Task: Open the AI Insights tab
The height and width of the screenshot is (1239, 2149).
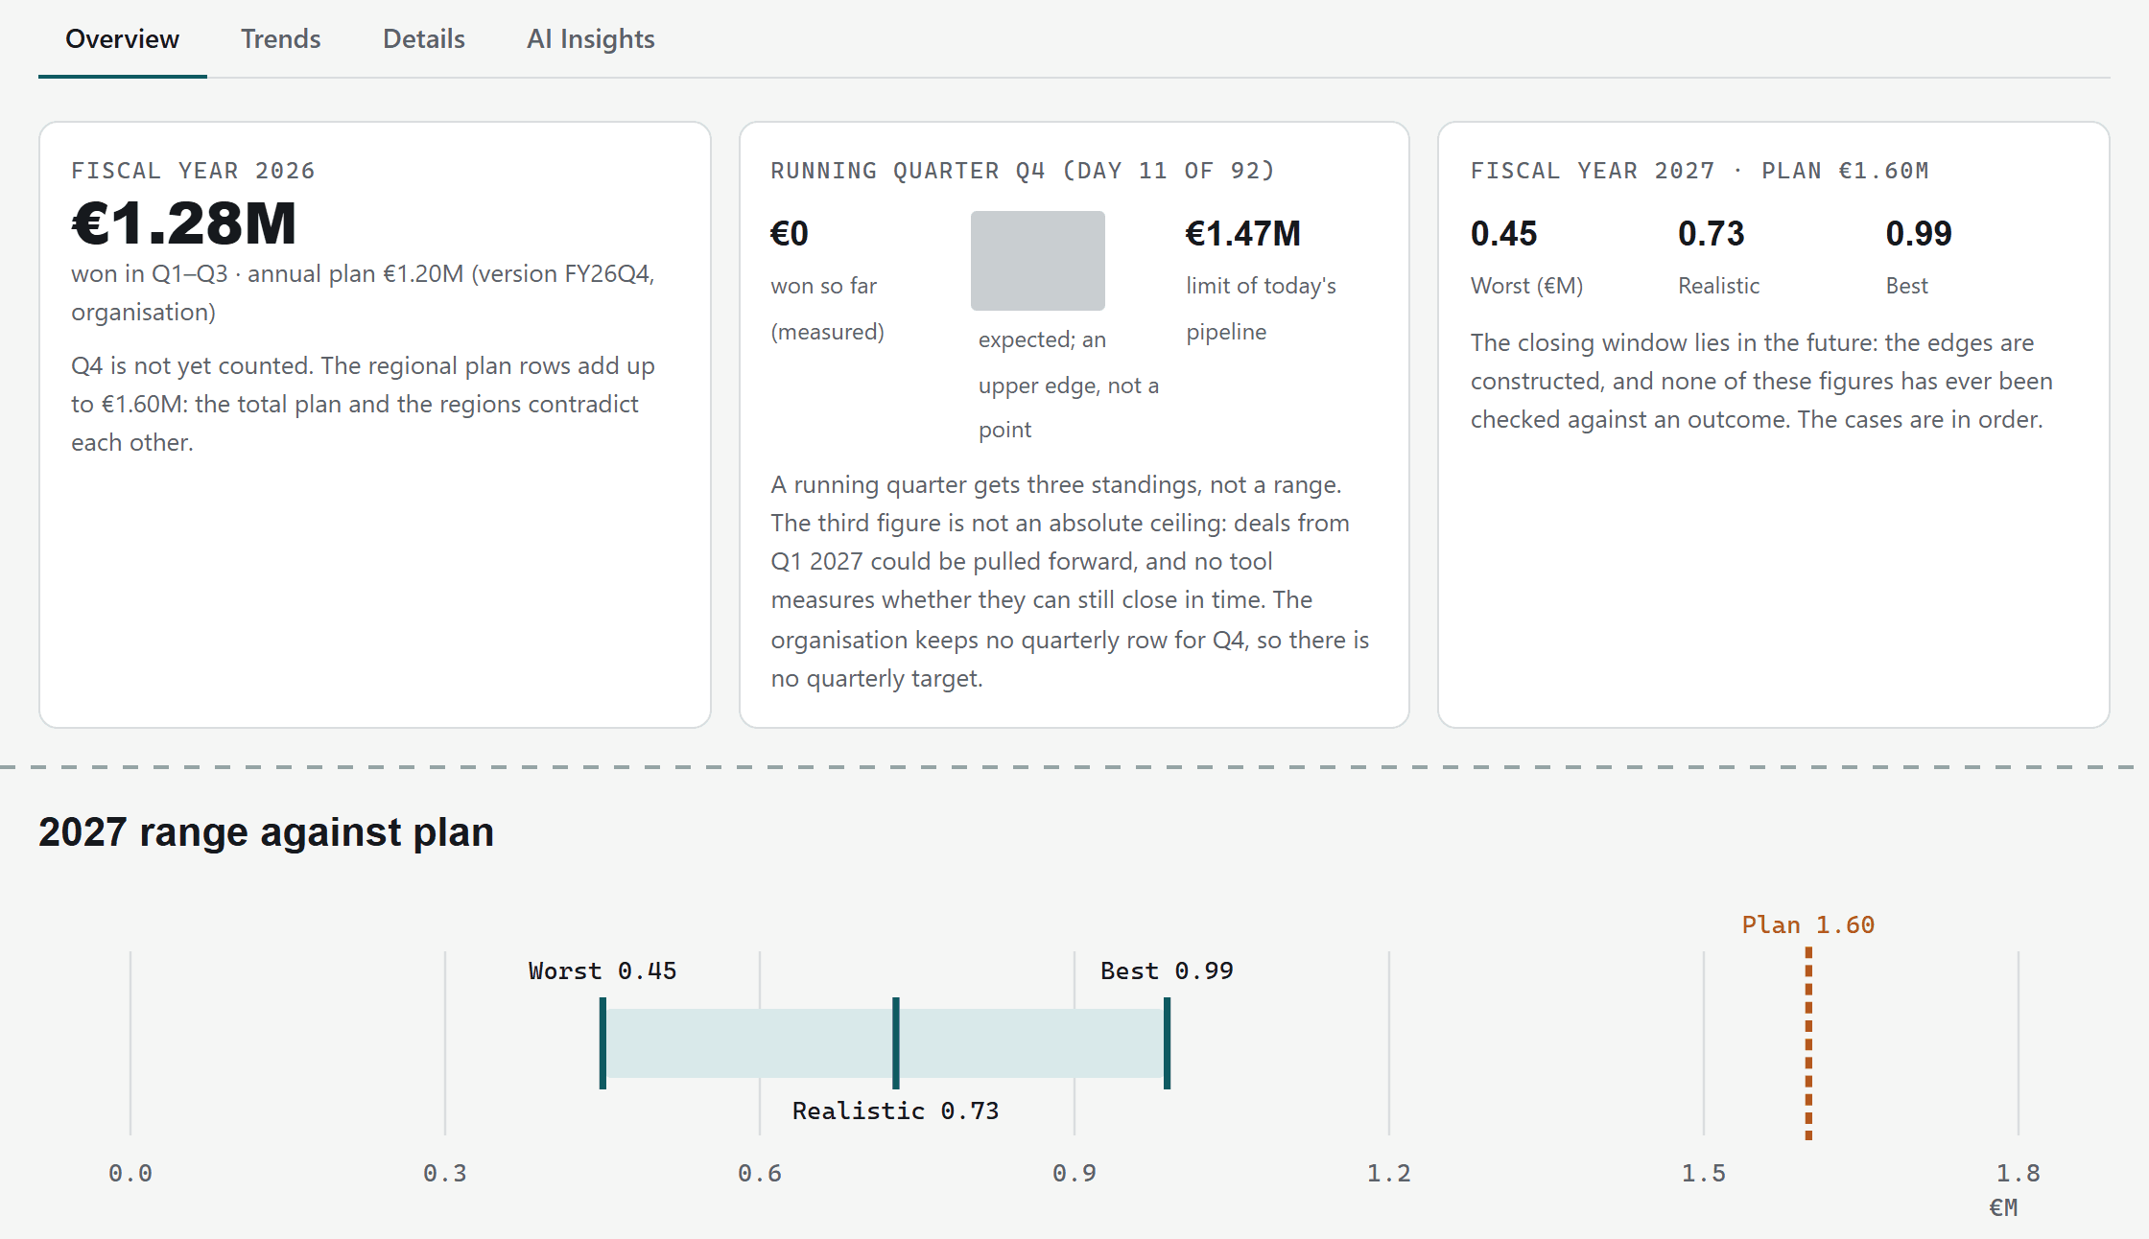Action: pyautogui.click(x=590, y=39)
